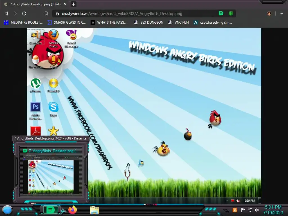
Task: Open the VNC FUN bookmark
Action: 179,22
